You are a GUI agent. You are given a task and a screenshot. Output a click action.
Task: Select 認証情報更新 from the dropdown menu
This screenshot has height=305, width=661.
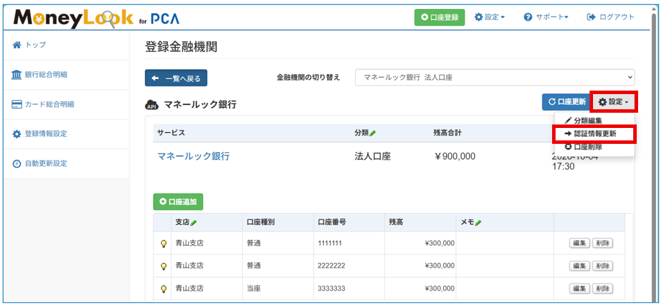pyautogui.click(x=590, y=133)
